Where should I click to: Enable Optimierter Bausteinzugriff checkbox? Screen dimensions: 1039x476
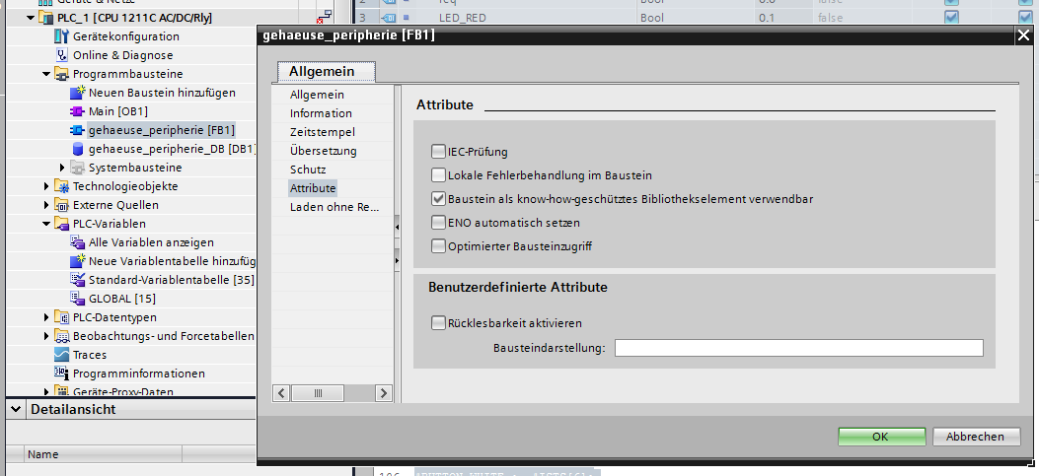point(439,246)
